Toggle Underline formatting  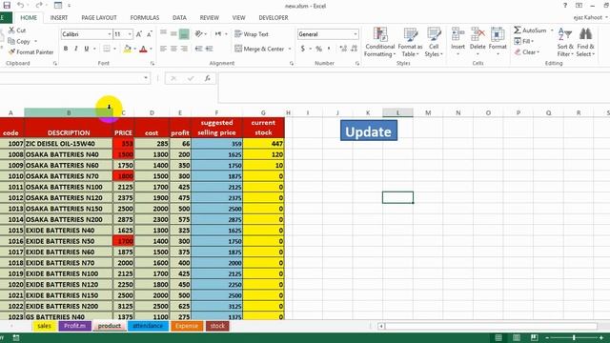point(87,49)
